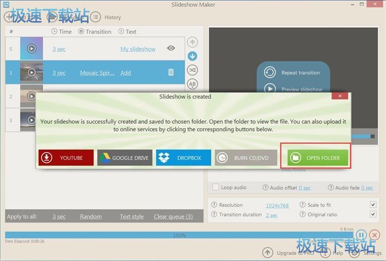Show help for Audio fade
386x261 pixels.
click(330, 187)
